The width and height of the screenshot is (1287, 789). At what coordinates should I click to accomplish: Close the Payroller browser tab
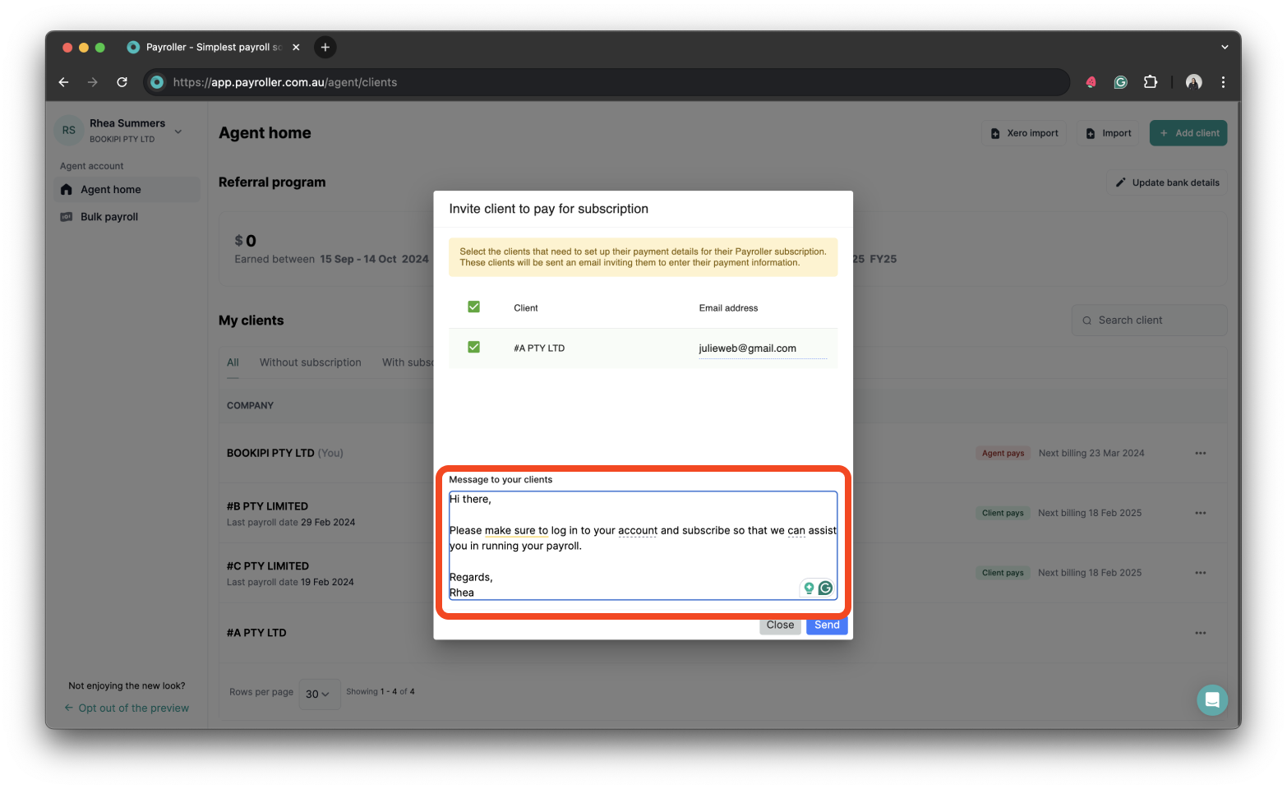tap(296, 47)
